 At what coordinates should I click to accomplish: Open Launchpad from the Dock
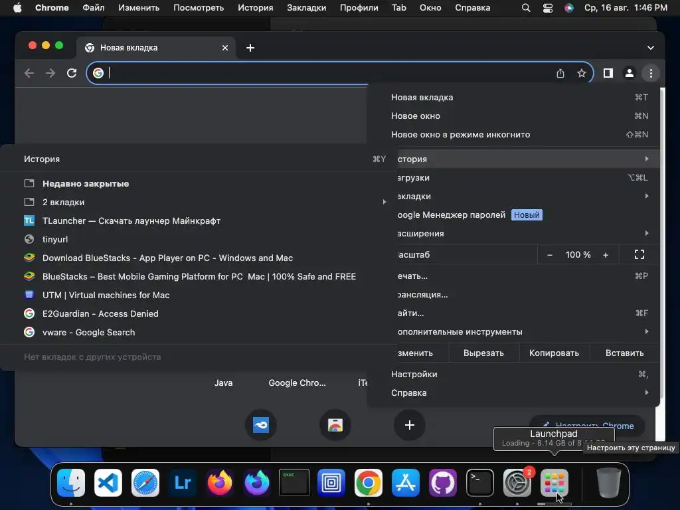click(554, 482)
